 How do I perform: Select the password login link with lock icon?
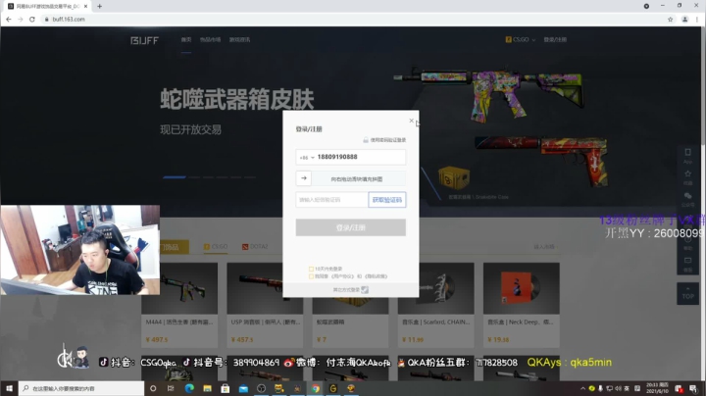pos(384,140)
